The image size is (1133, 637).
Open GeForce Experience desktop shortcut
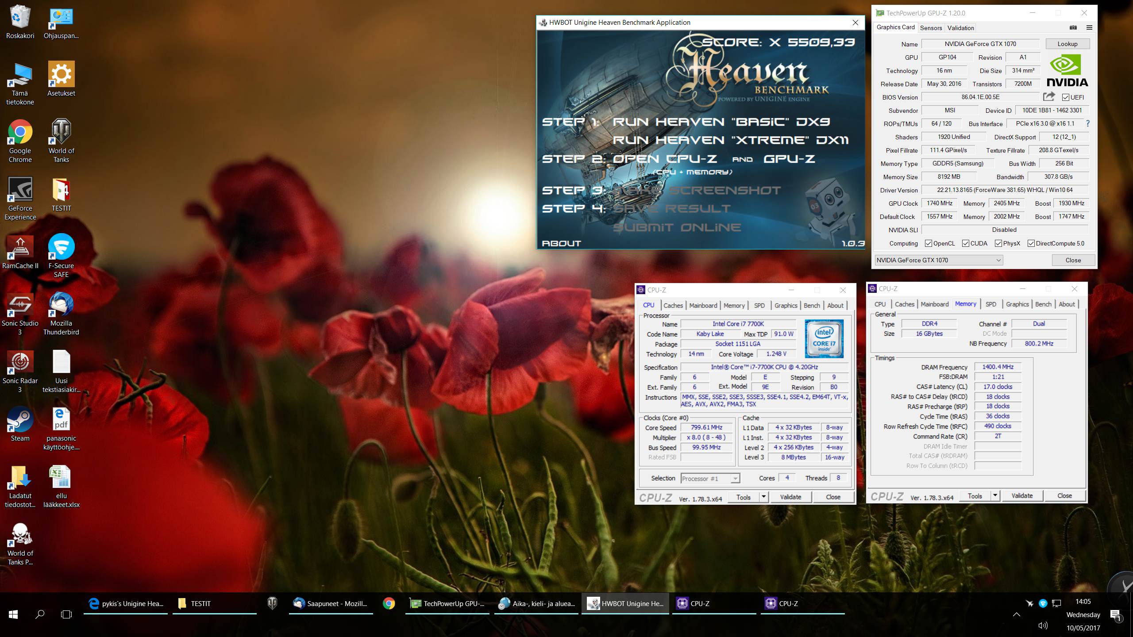point(20,199)
